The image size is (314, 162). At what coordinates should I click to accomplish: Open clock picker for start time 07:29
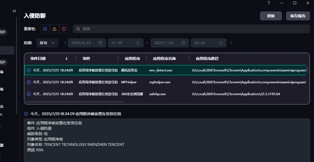[138, 43]
